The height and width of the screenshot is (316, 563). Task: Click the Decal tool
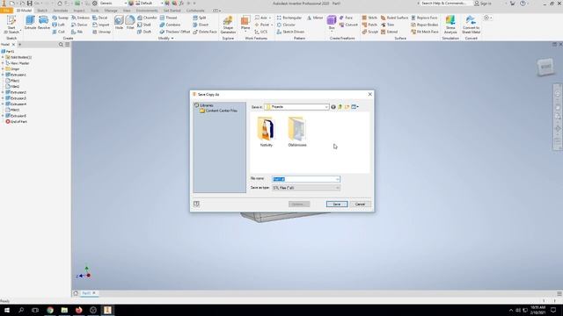(x=99, y=18)
